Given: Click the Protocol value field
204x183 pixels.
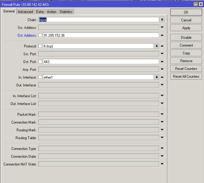Looking at the screenshot, I should tap(98, 46).
